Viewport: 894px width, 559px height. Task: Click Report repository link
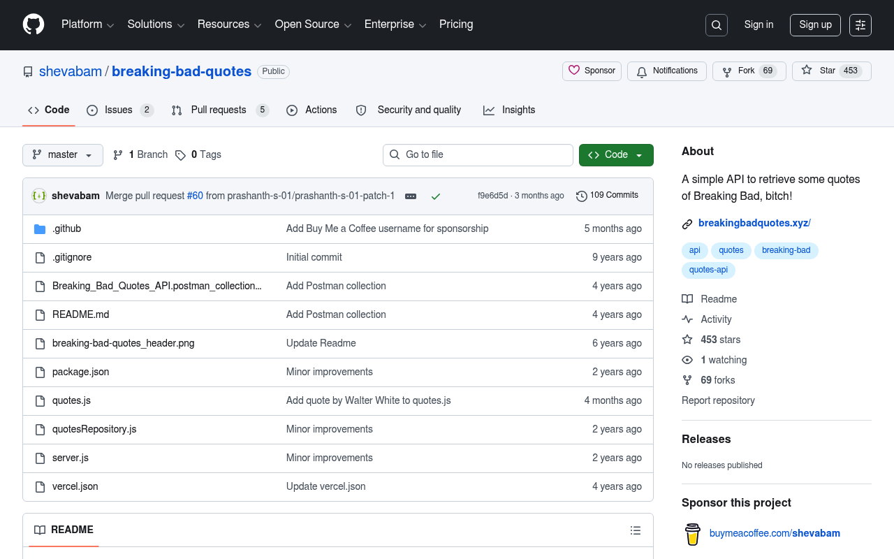tap(718, 400)
